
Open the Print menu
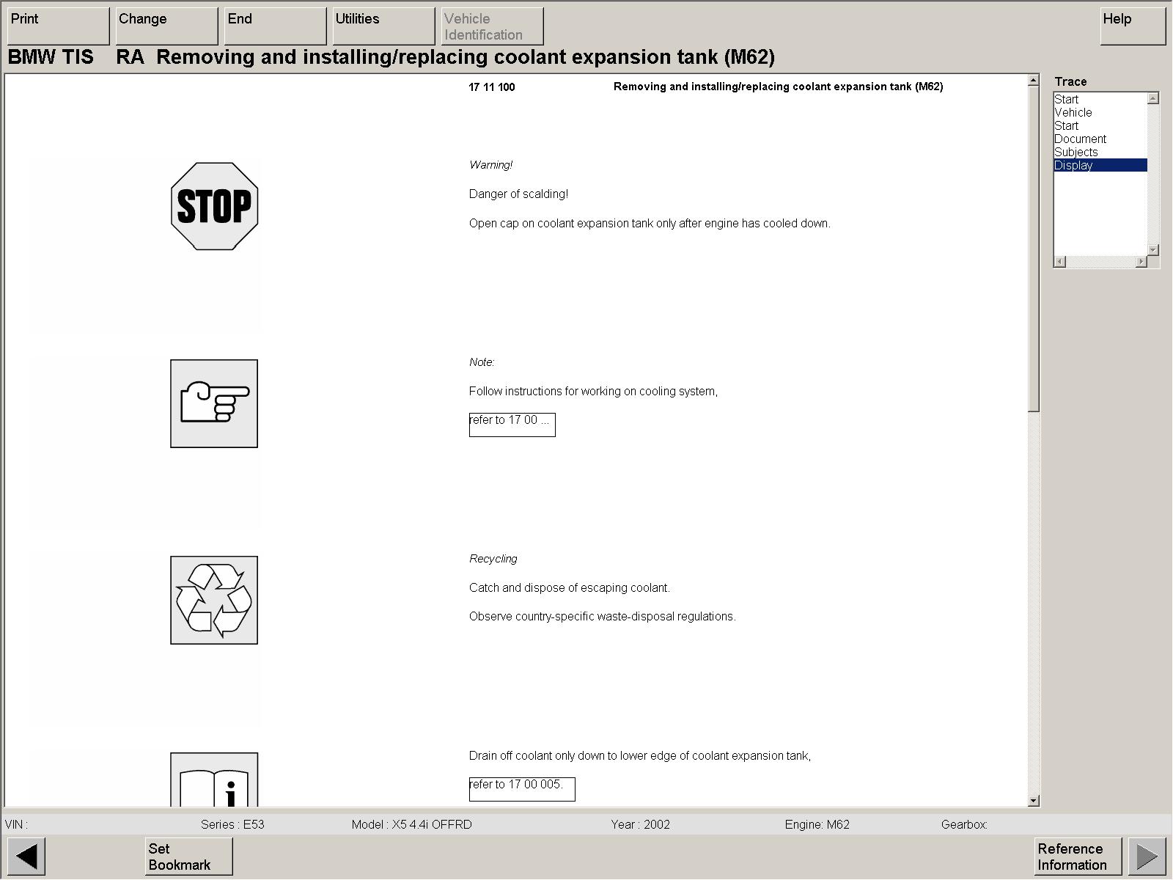(x=58, y=26)
